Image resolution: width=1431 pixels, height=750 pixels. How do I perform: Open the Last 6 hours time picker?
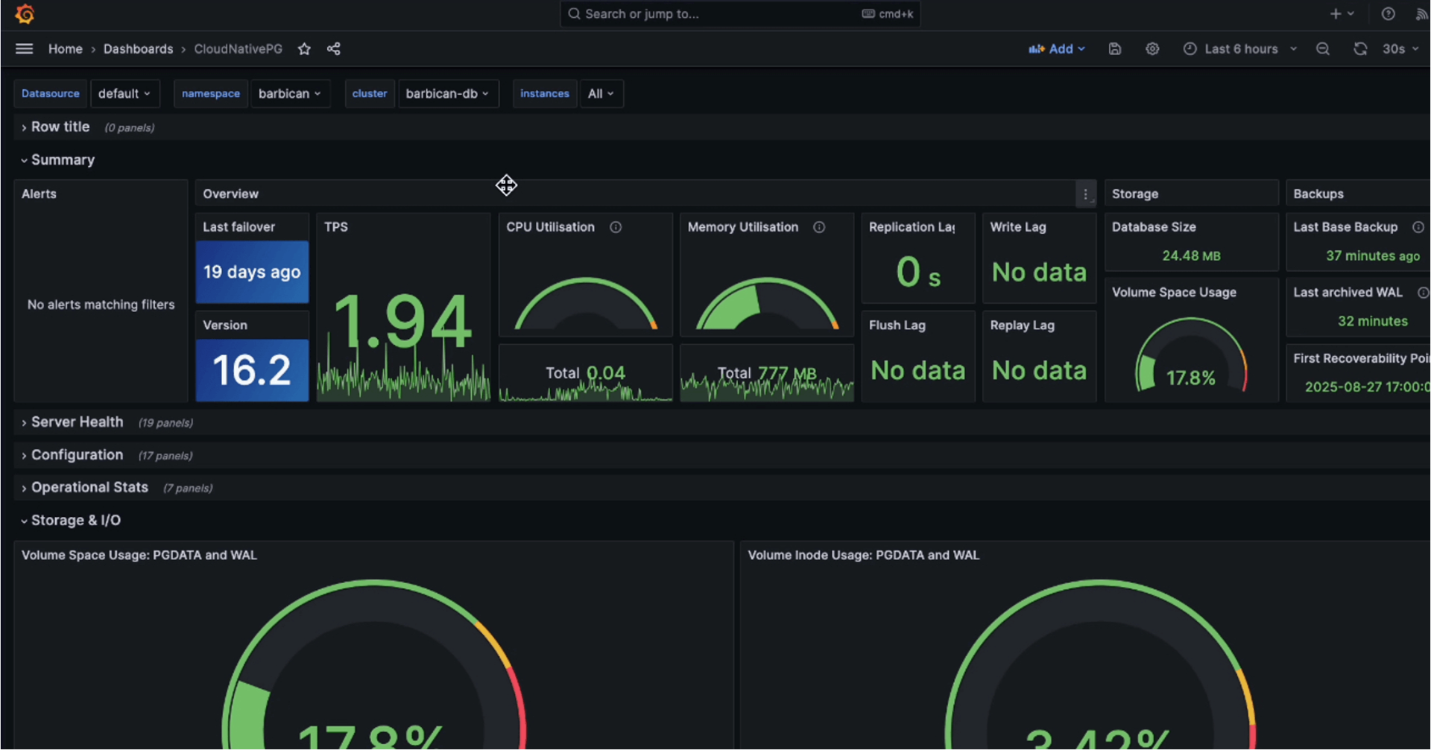[1240, 49]
